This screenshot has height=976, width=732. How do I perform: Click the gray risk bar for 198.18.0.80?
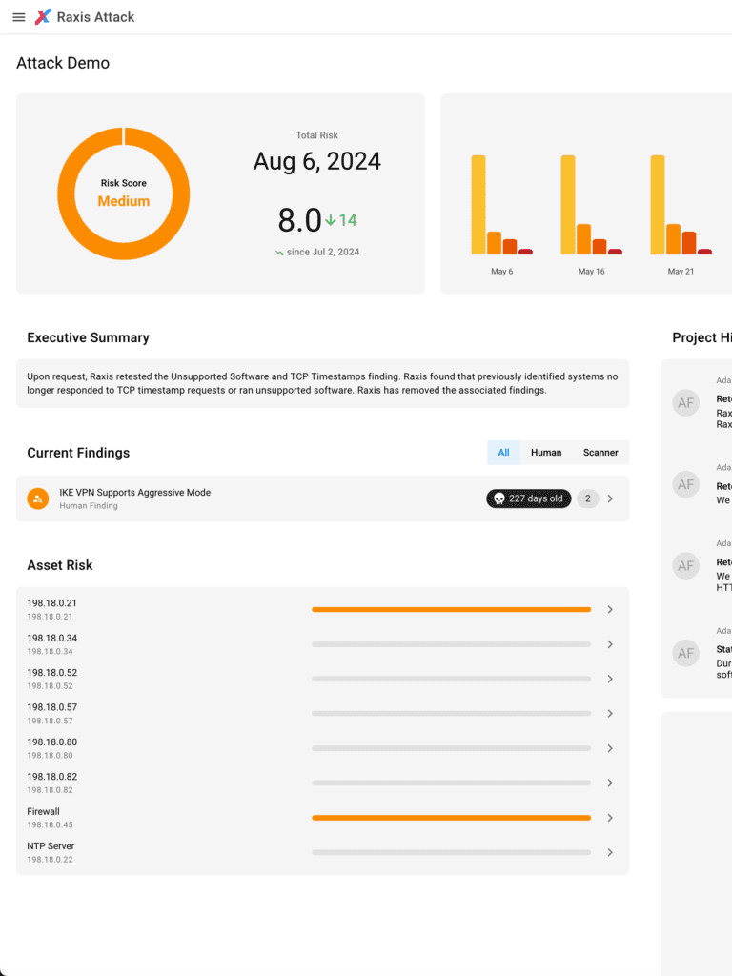(x=451, y=748)
